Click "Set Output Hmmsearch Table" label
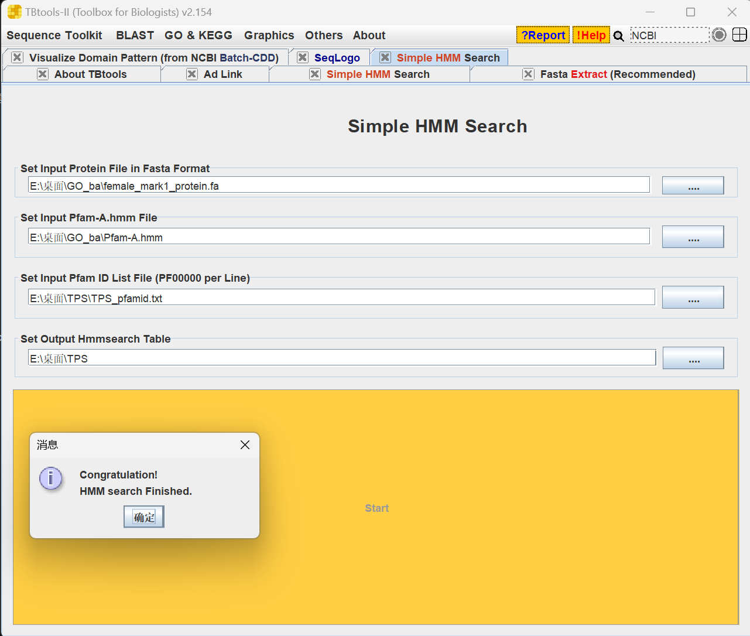750x636 pixels. coord(95,339)
